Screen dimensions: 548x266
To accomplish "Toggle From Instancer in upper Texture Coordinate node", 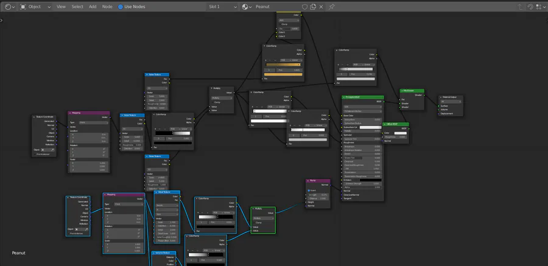I will tap(35, 154).
